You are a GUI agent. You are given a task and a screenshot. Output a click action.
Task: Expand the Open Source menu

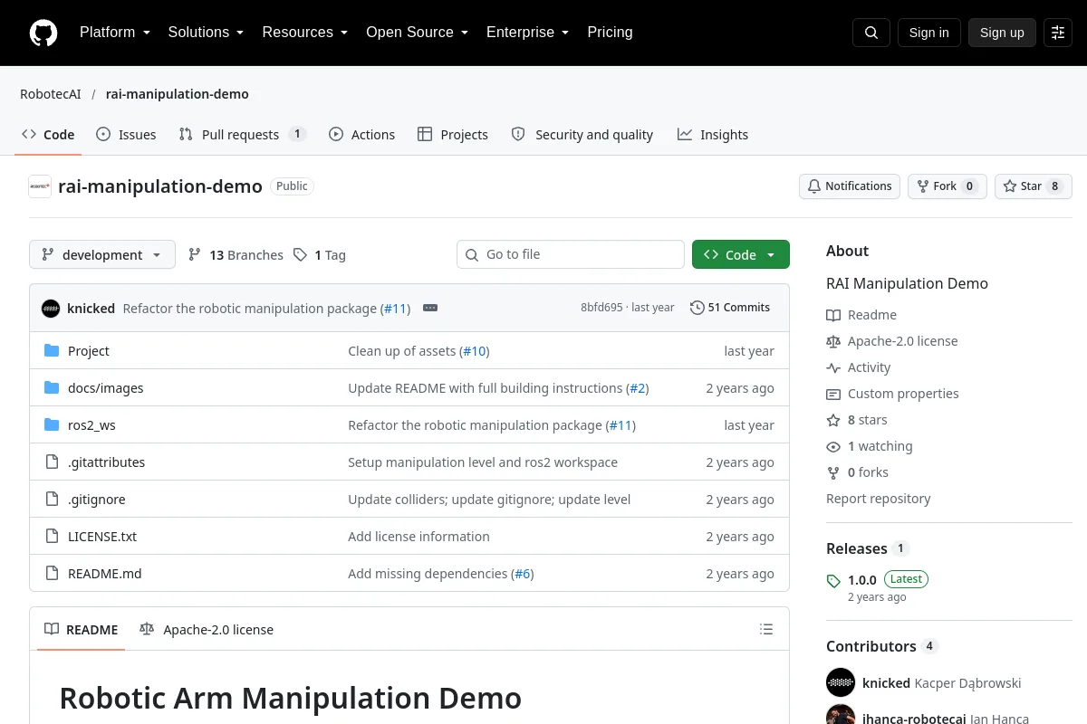click(x=417, y=33)
